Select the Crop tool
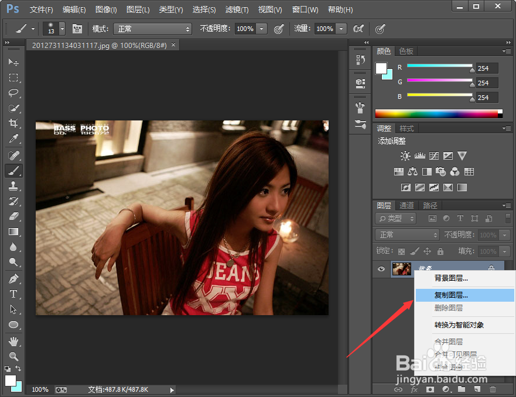This screenshot has width=516, height=397. [x=15, y=123]
